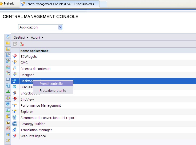Select Performance Management row

[x=103, y=105]
